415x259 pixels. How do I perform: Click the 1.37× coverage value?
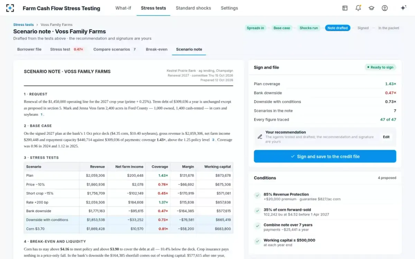[x=163, y=202]
